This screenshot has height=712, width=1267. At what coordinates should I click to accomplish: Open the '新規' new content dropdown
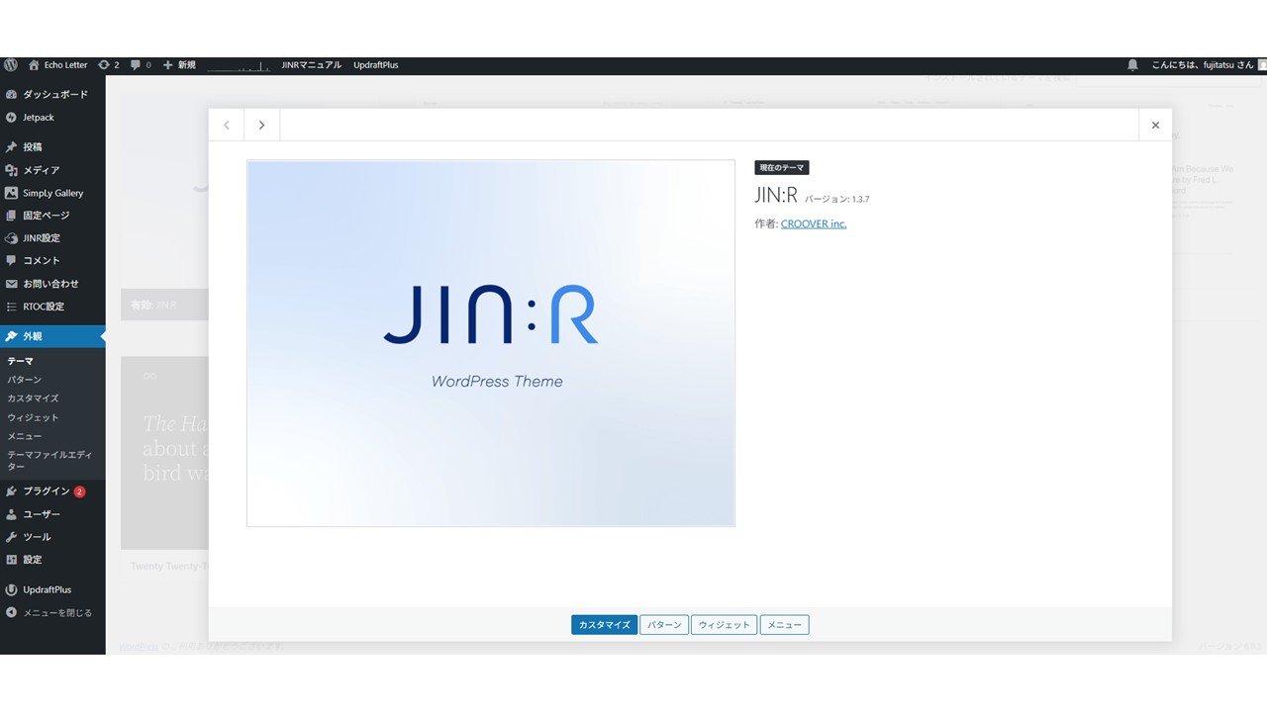pyautogui.click(x=180, y=65)
